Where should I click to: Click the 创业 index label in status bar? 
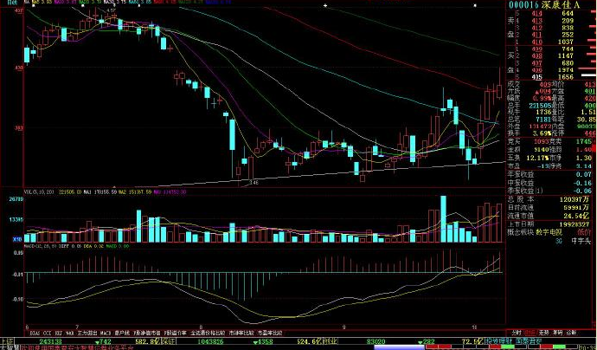pos(331,341)
